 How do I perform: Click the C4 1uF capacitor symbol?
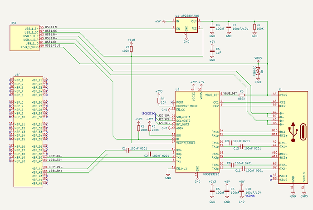tap(212, 51)
